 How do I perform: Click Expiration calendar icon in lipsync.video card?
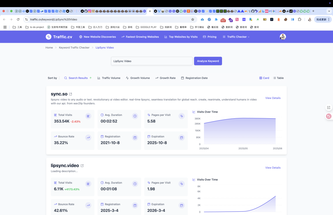[x=182, y=205]
